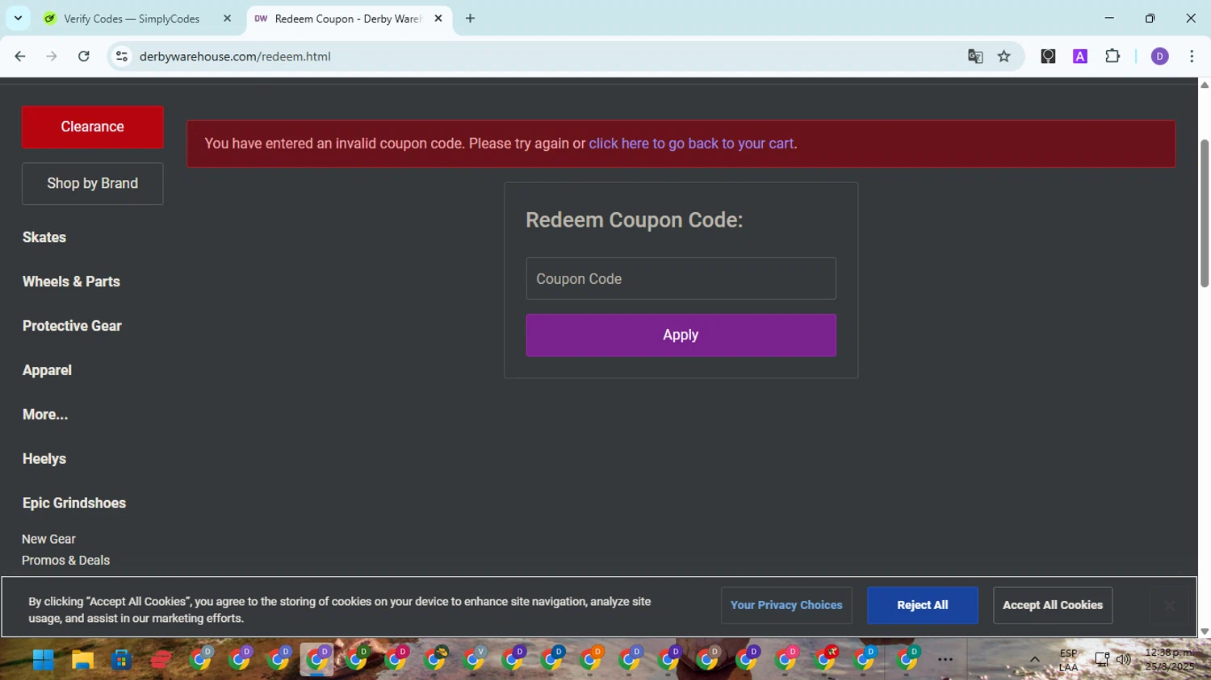Expand the More... category

pos(45,415)
